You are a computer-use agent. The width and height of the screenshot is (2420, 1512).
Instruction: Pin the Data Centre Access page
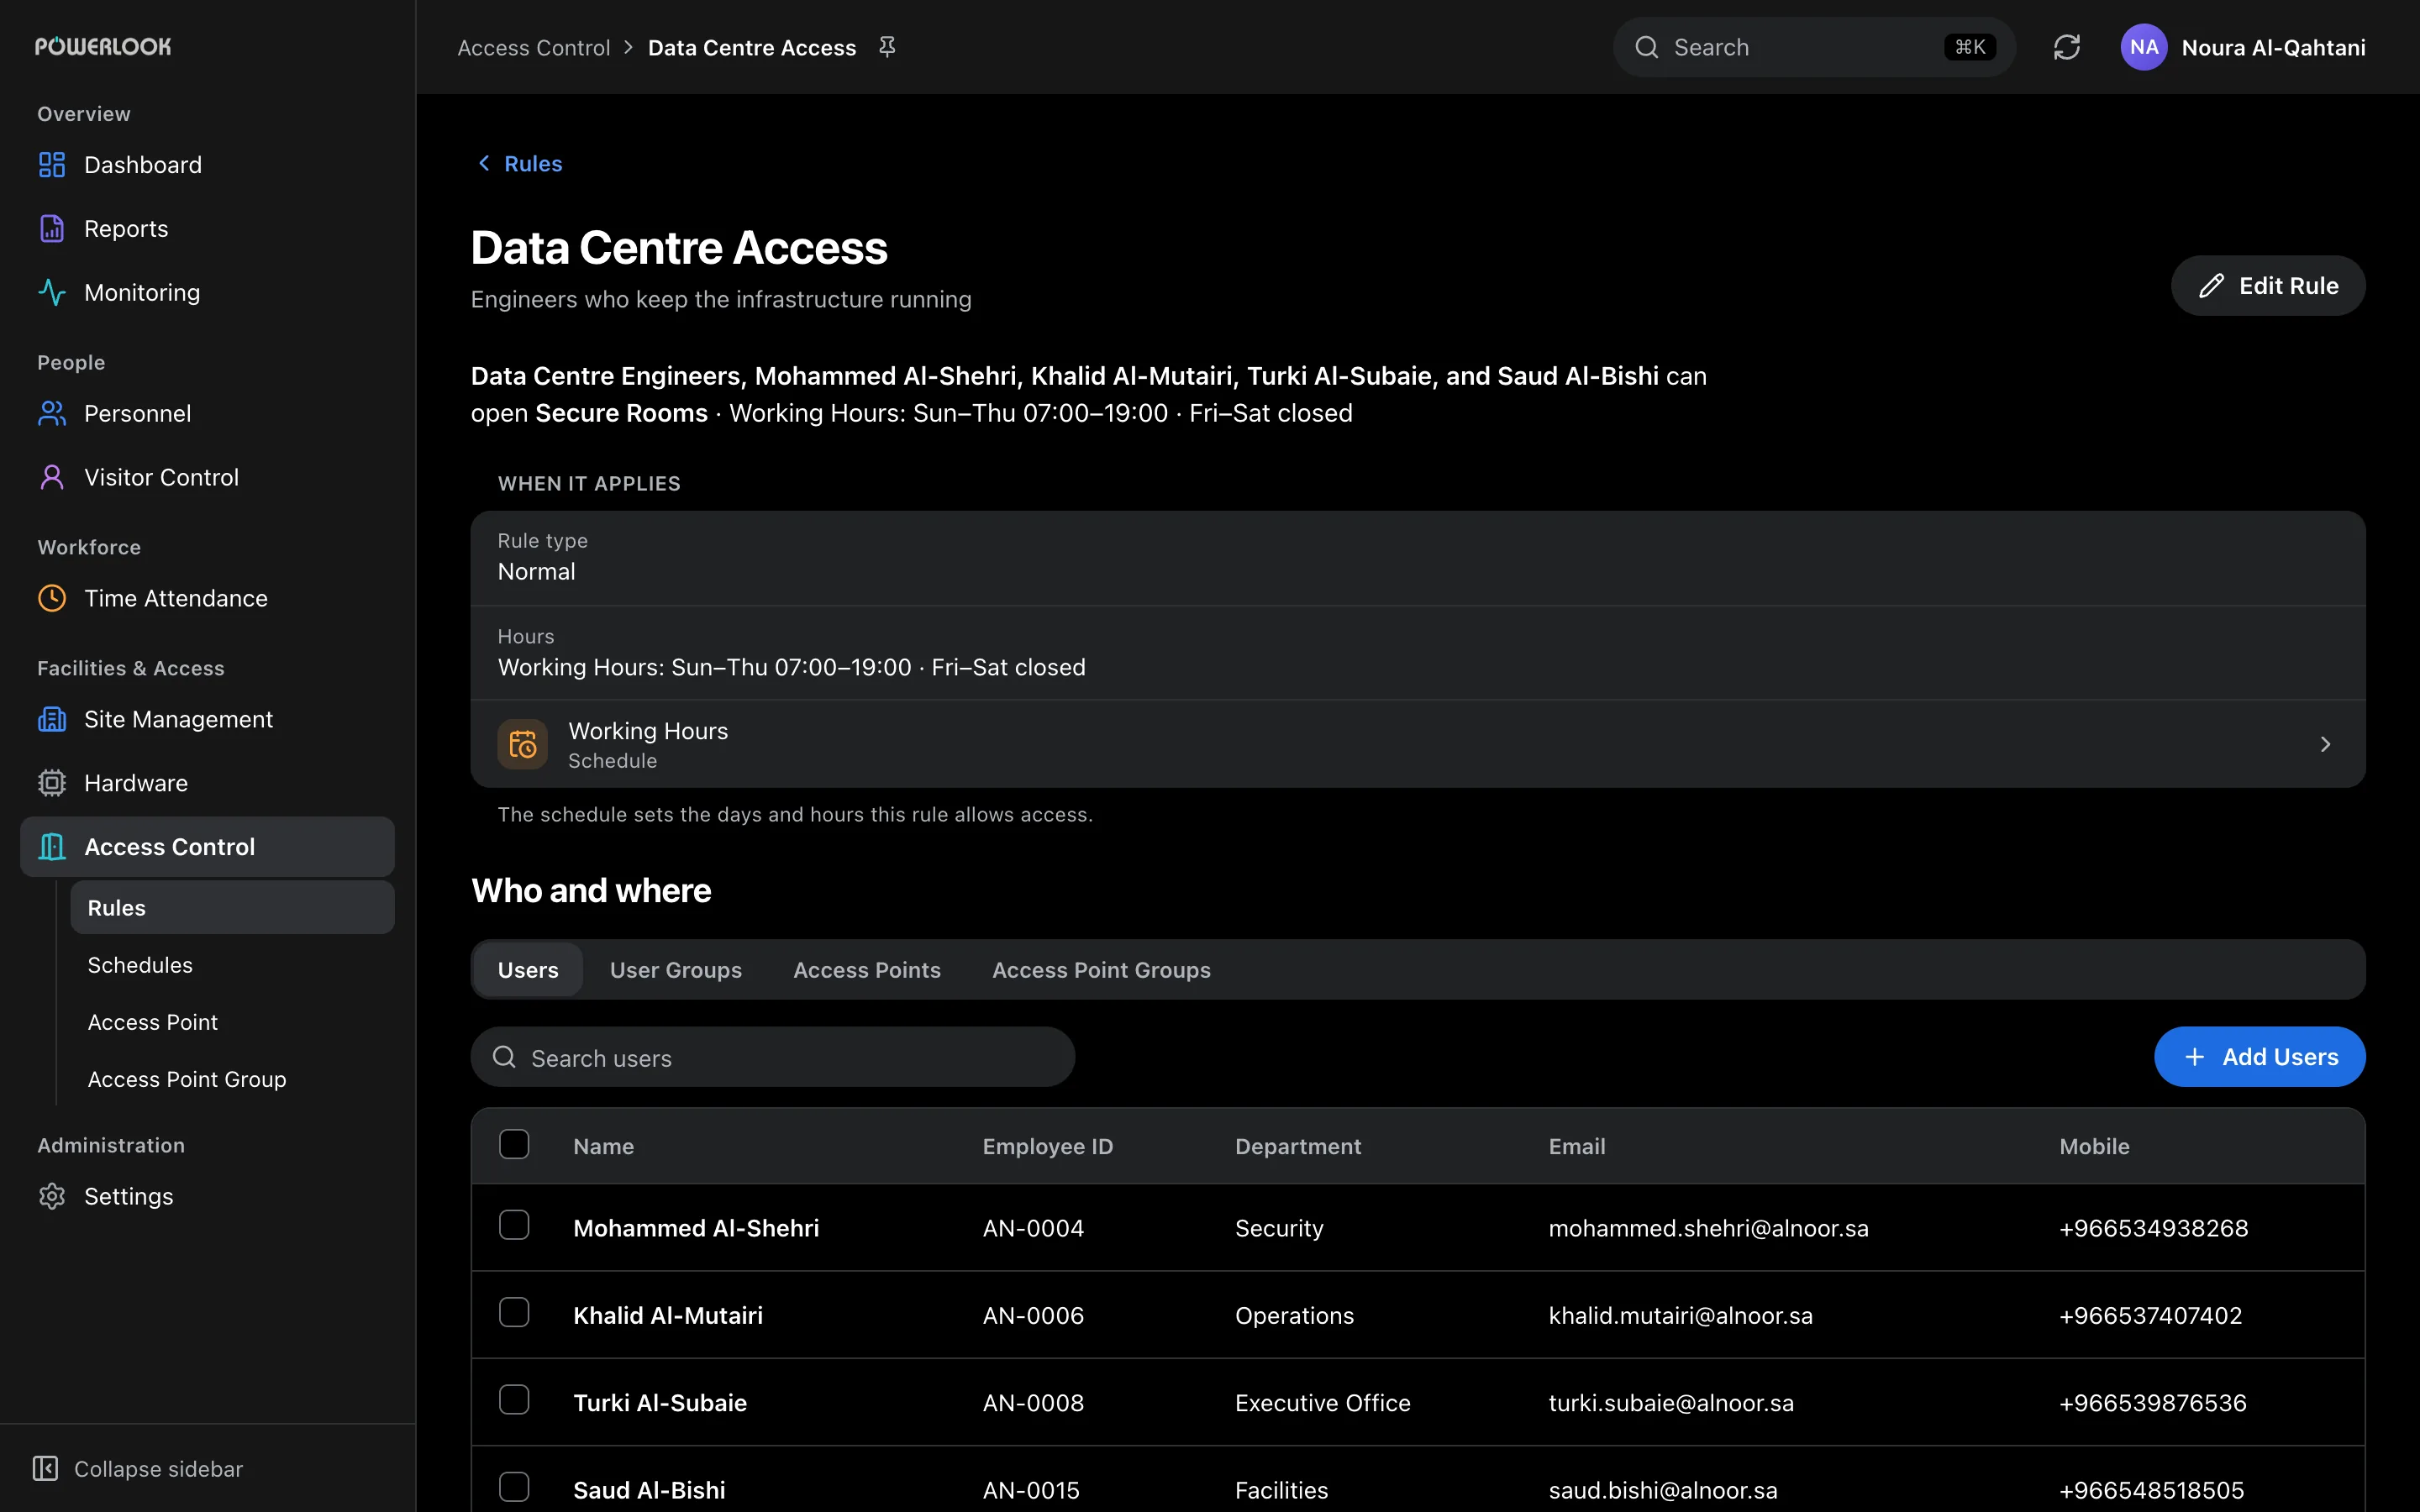(x=887, y=47)
